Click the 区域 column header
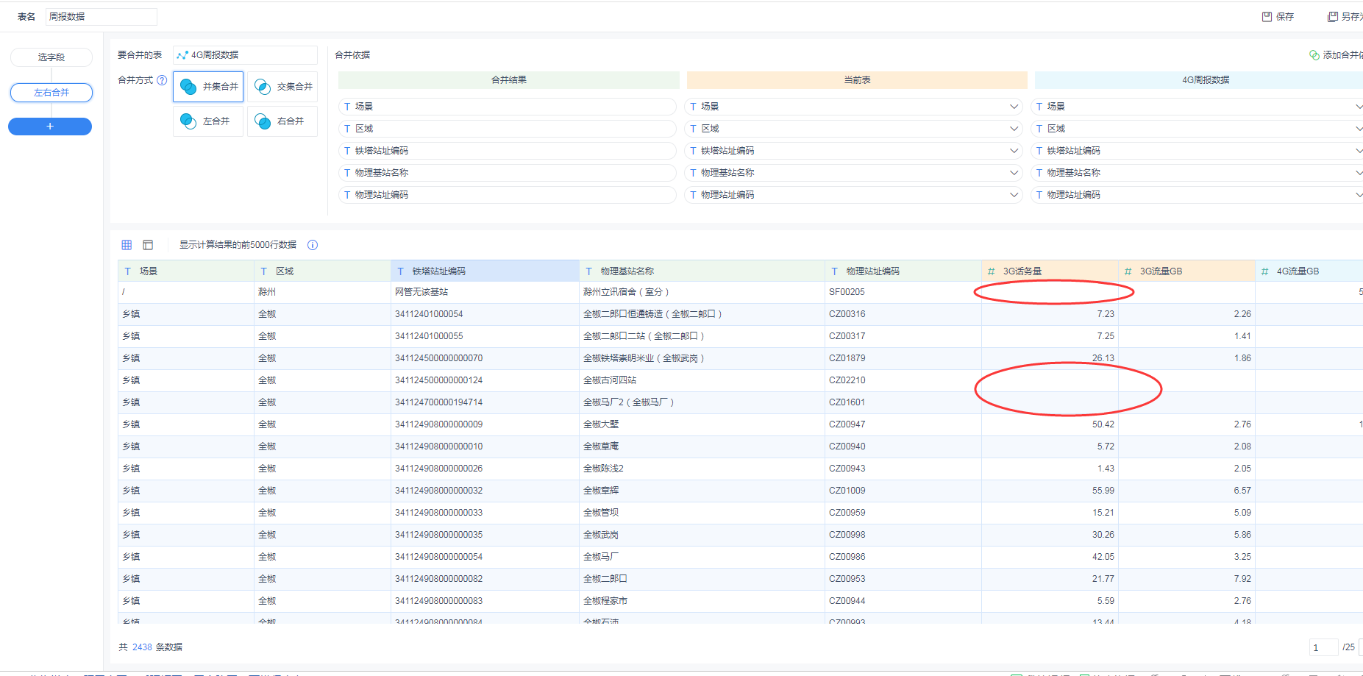This screenshot has height=676, width=1363. (322, 271)
